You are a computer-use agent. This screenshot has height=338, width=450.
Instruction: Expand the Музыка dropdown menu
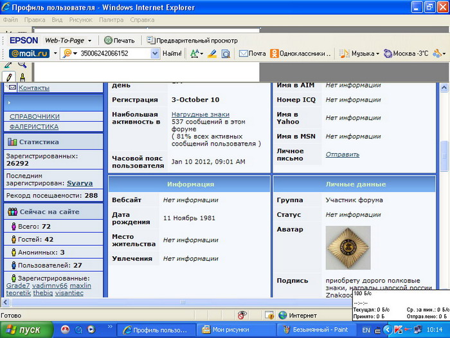click(377, 53)
